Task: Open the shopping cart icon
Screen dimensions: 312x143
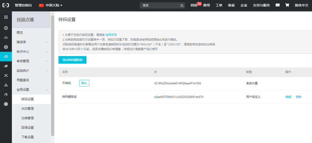Action: pos(287,5)
